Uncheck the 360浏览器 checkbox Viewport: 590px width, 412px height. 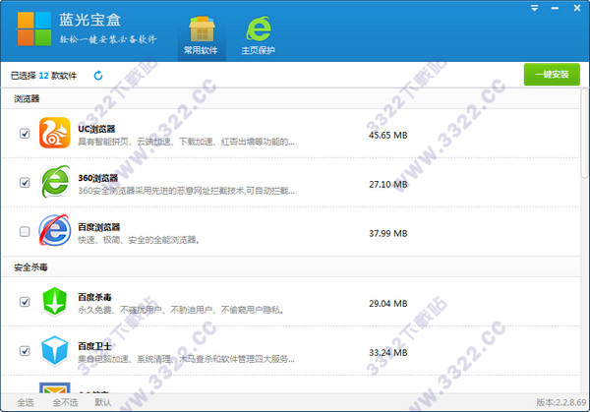tap(25, 183)
